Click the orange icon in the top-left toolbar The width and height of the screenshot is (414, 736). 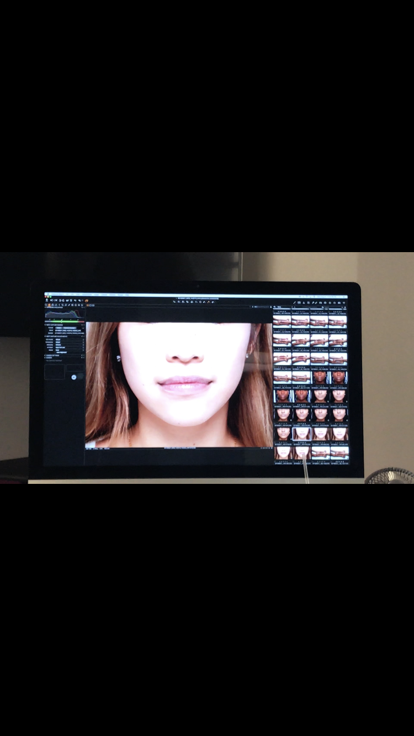[x=87, y=301]
